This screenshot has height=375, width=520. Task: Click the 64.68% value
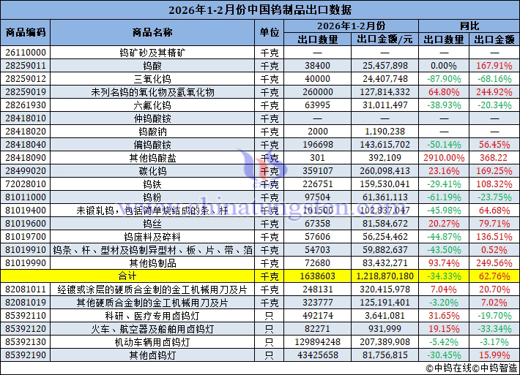pyautogui.click(x=494, y=211)
